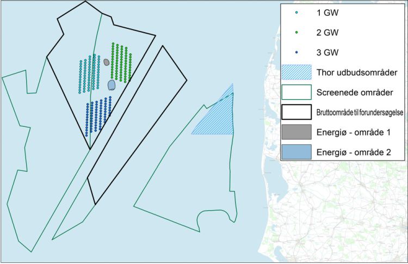
Task: Click the blue Energiø område 2 legend swatch
Action: pyautogui.click(x=296, y=152)
